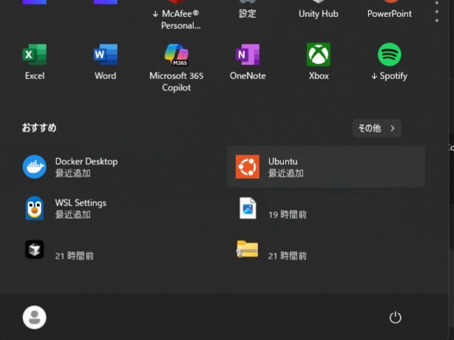Image resolution: width=454 pixels, height=340 pixels.
Task: Open image file from 19 時間前
Action: (326, 208)
